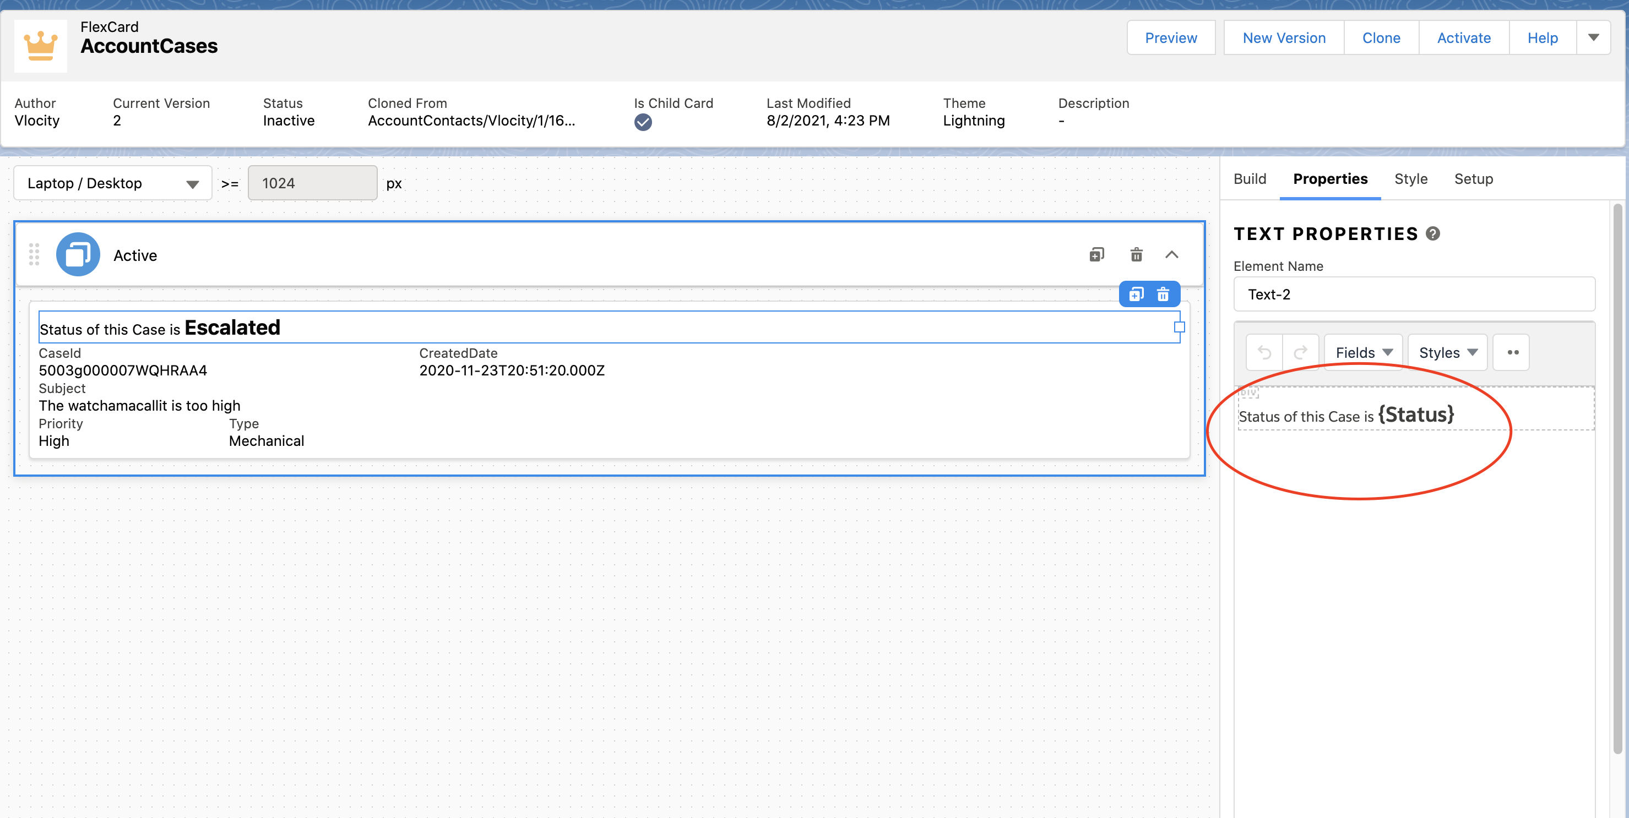Click the Priority value High
The image size is (1629, 818).
[x=54, y=441]
